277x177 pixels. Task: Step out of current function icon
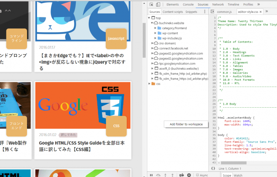tap(172, 175)
